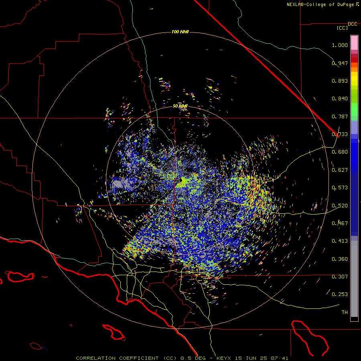Pick the pink segment of the color bar
This screenshot has height=361, width=361.
pyautogui.click(x=354, y=43)
